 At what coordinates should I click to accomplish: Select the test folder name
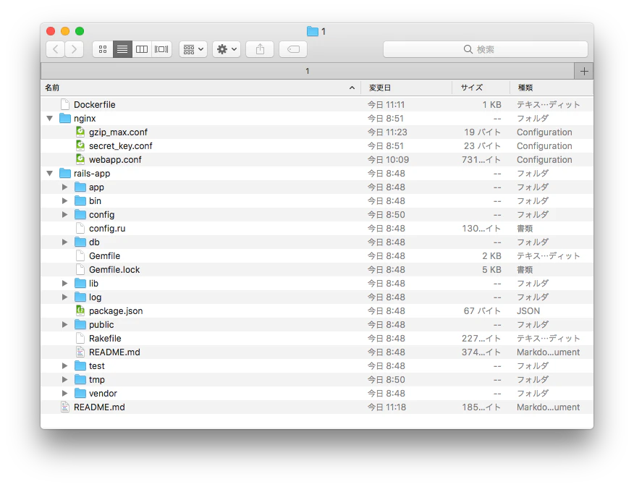pyautogui.click(x=97, y=365)
